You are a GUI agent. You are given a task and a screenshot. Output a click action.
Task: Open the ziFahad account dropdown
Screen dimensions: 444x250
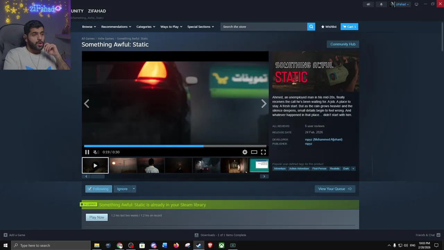coord(400,4)
